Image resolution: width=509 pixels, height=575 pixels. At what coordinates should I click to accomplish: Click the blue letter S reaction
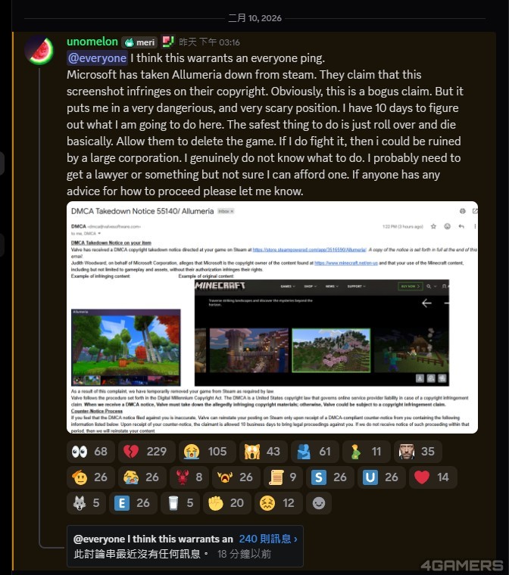pos(329,477)
